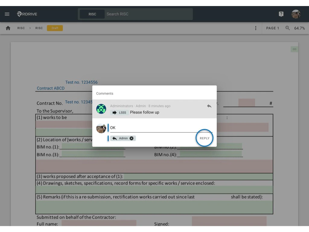
Task: Open the help question mark icon
Action: (x=281, y=14)
